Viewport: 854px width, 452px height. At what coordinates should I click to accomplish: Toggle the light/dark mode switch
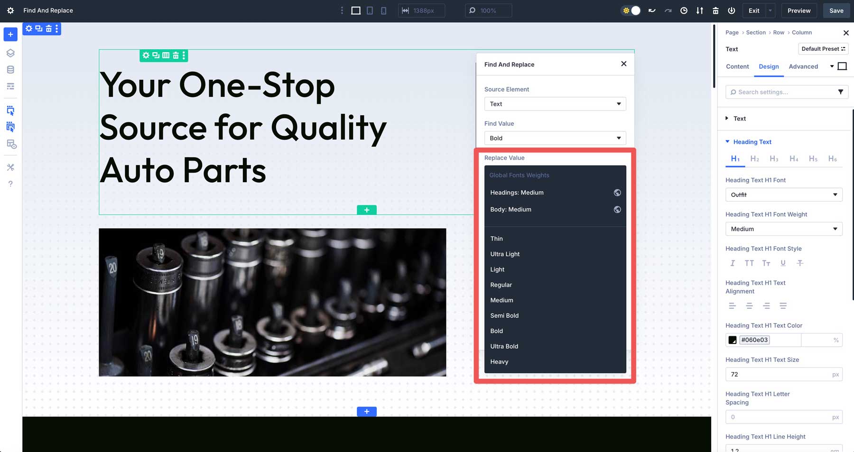pyautogui.click(x=630, y=10)
